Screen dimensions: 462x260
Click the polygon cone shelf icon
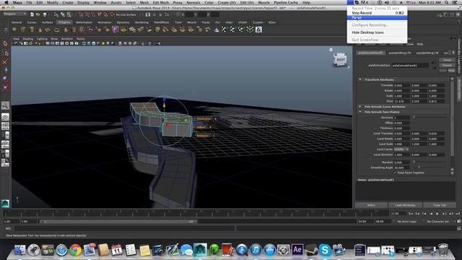pyautogui.click(x=40, y=30)
